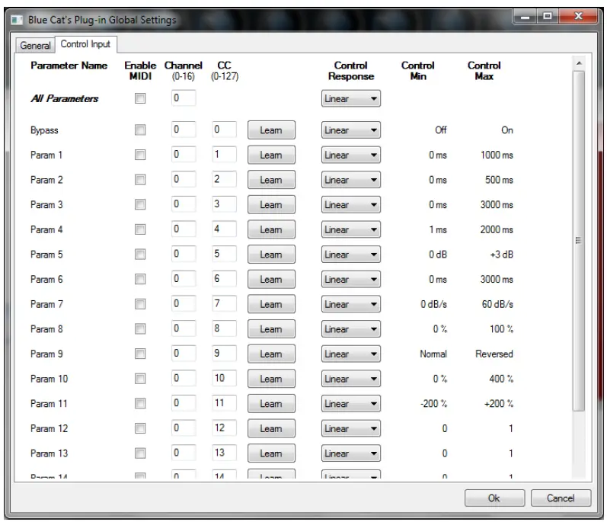This screenshot has height=522, width=607.
Task: Click Learn for Param 12
Action: coord(271,428)
